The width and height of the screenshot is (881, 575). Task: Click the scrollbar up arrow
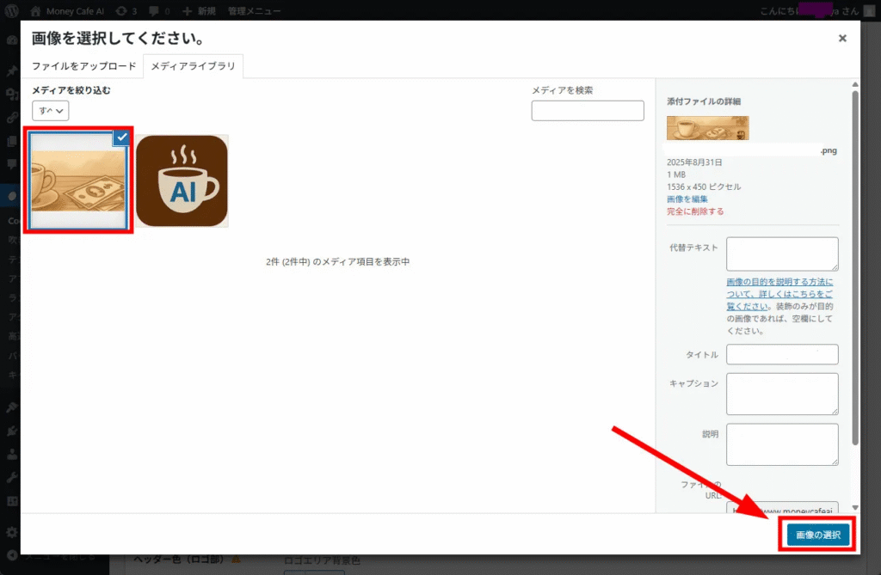click(855, 84)
